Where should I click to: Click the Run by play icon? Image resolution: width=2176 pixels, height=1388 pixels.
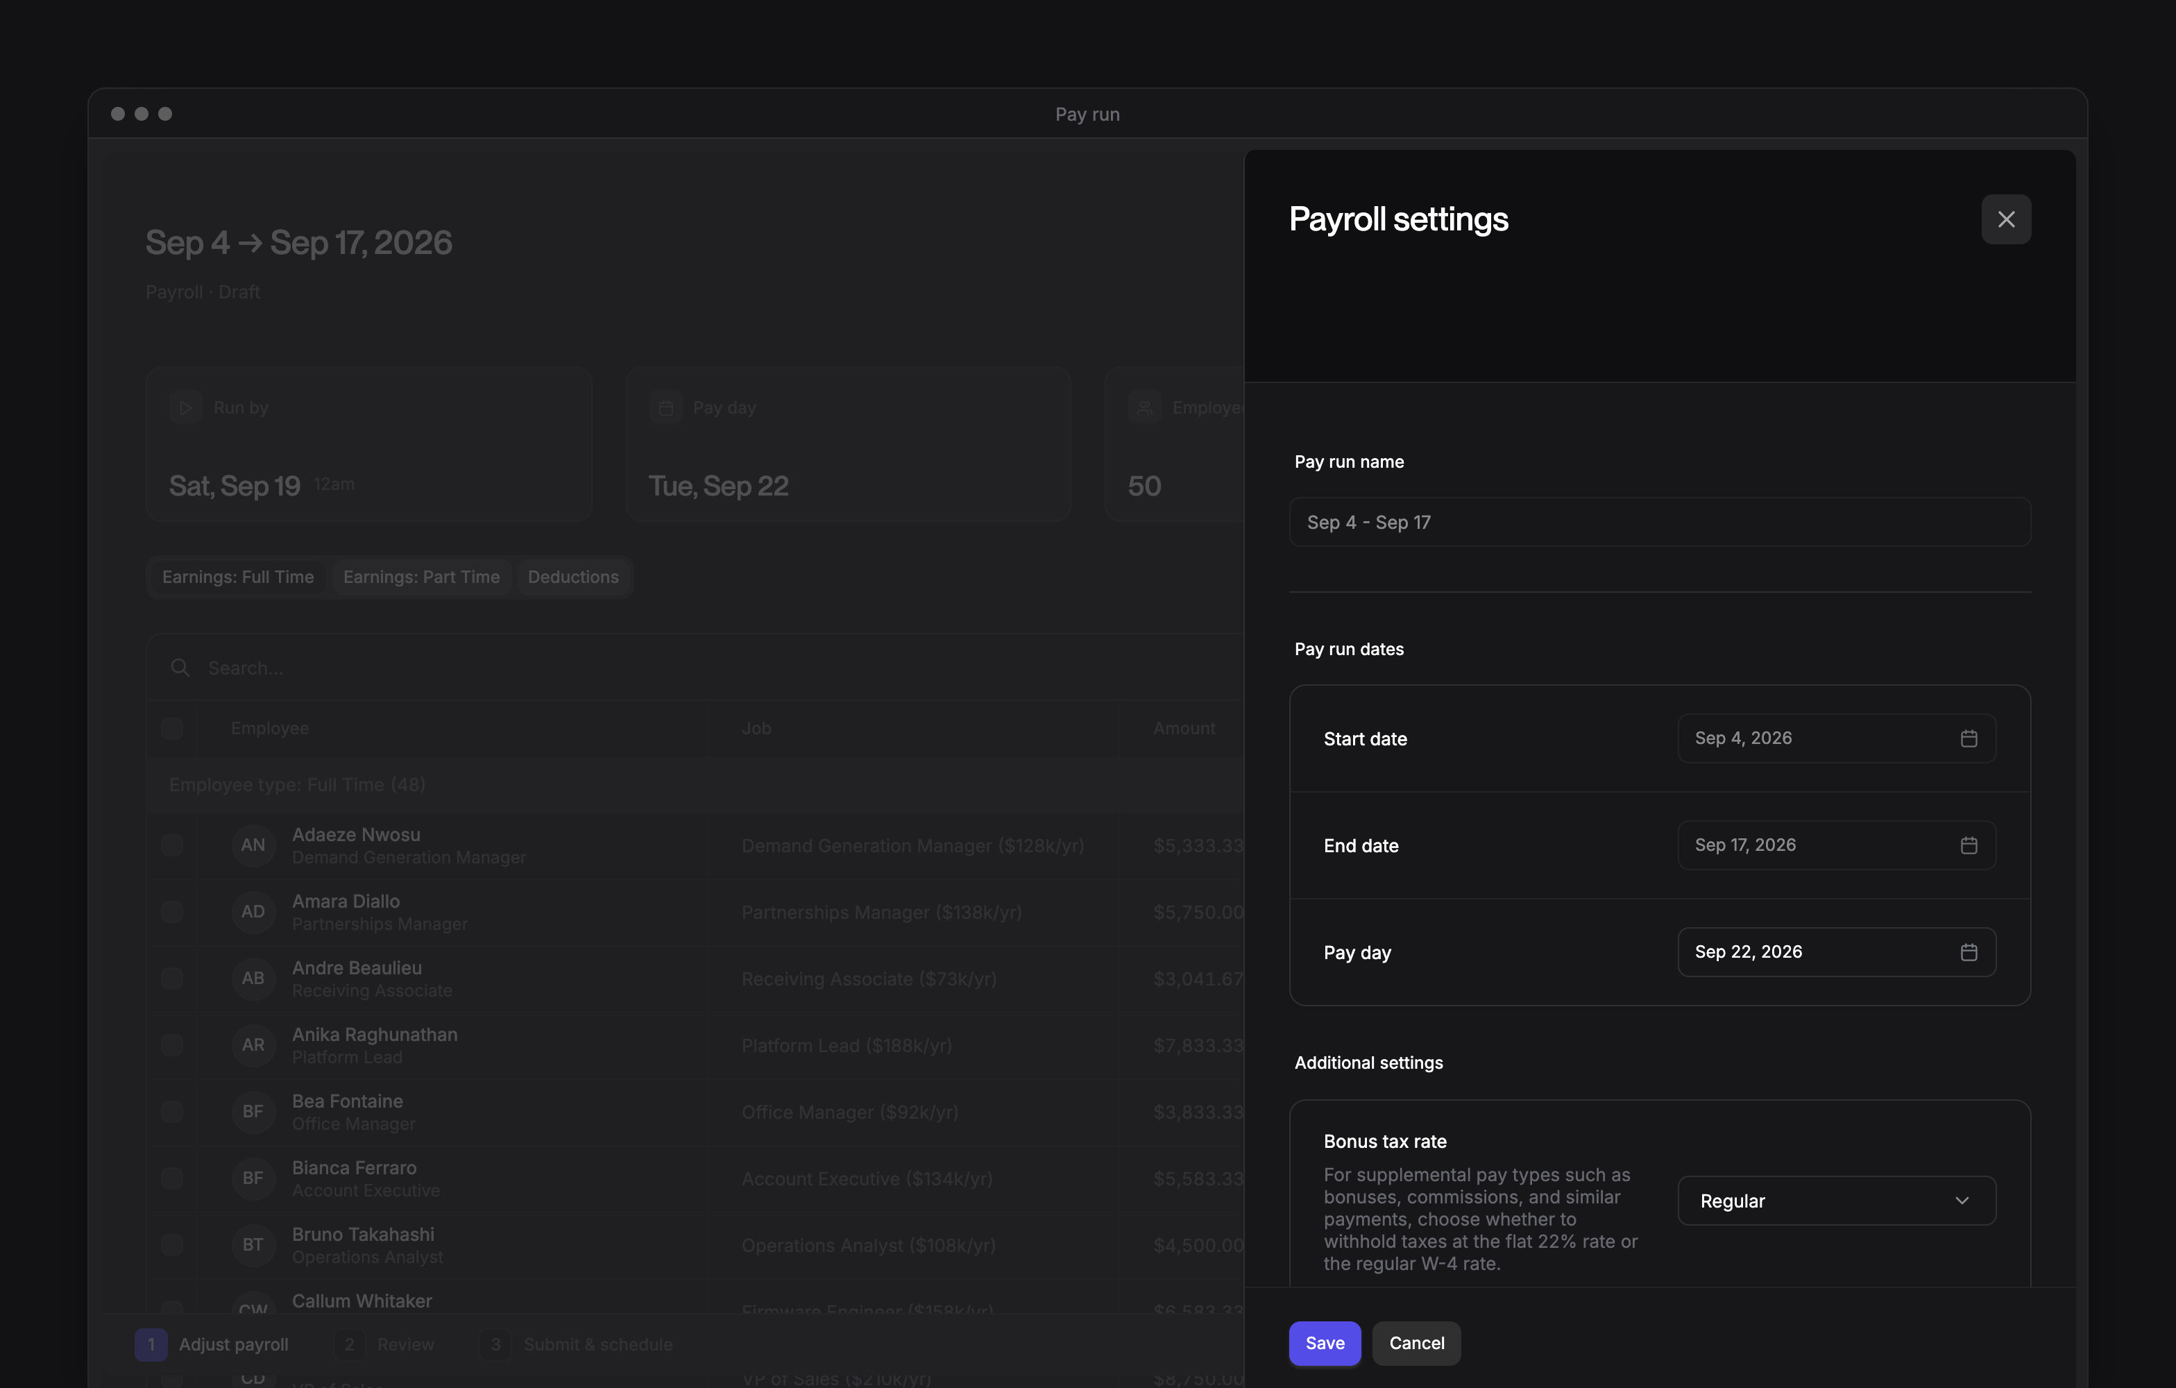point(185,407)
